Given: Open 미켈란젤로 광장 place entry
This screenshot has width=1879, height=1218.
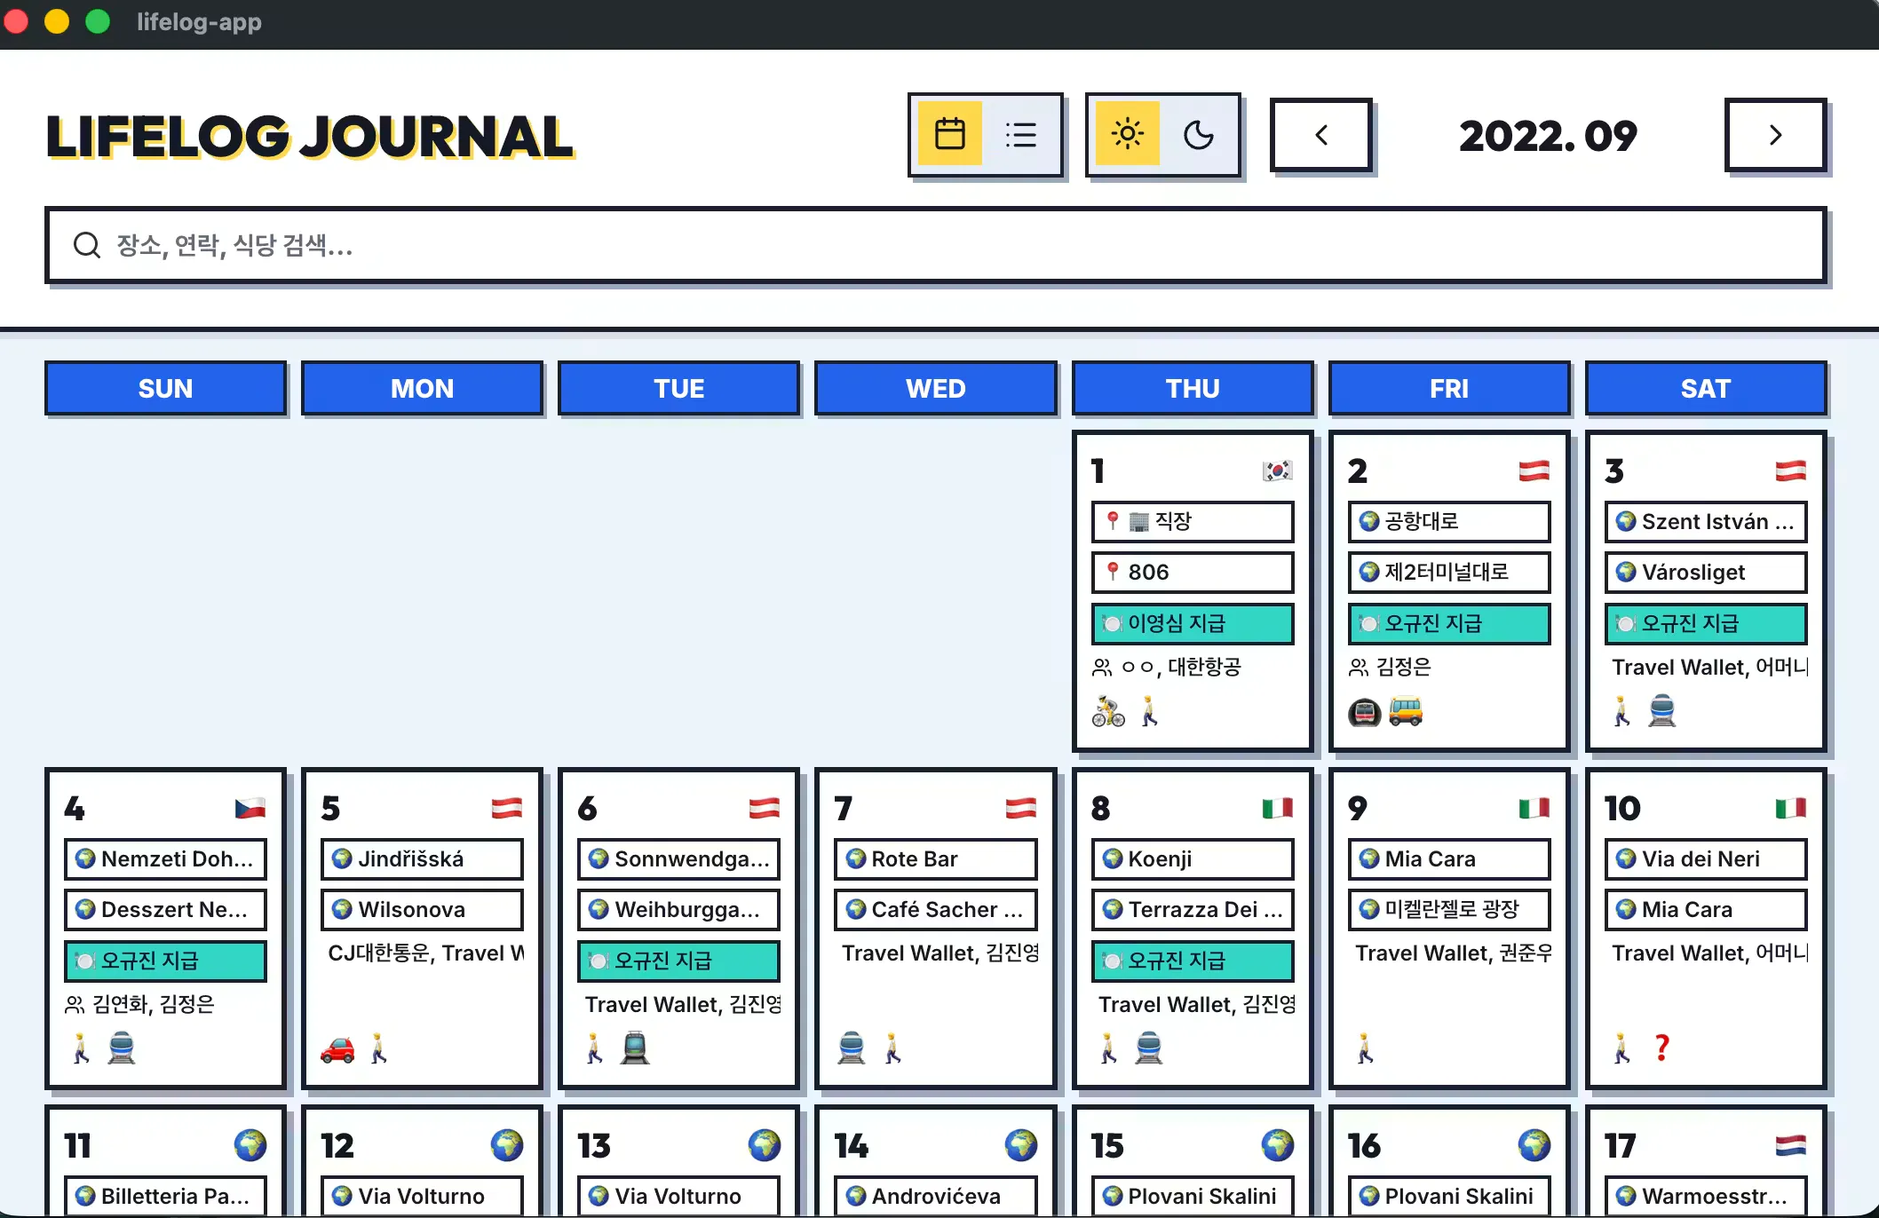Looking at the screenshot, I should point(1449,909).
